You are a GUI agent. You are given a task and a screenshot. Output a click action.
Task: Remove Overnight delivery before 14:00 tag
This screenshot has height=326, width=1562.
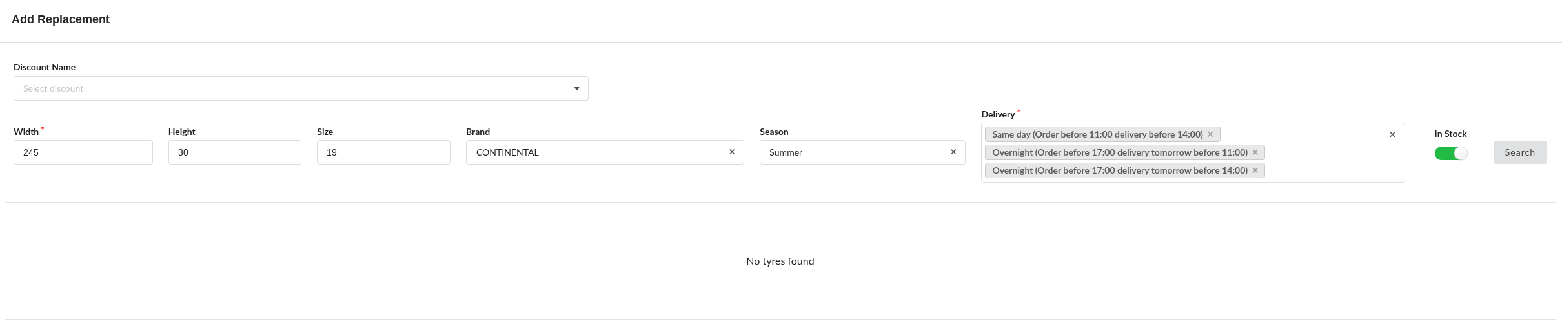(1255, 170)
